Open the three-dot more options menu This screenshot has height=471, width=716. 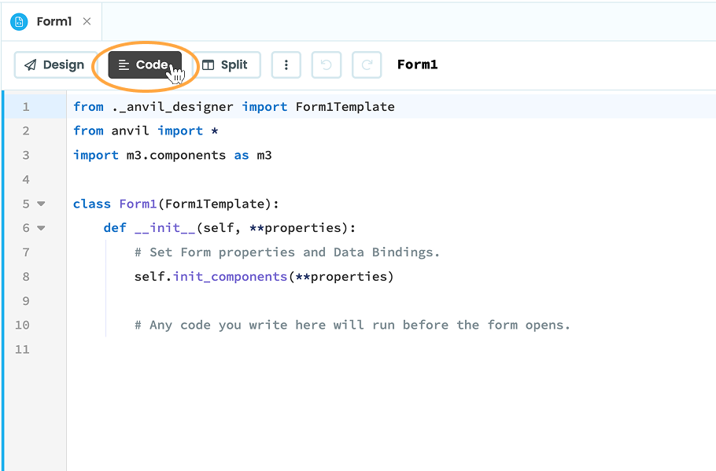tap(286, 65)
